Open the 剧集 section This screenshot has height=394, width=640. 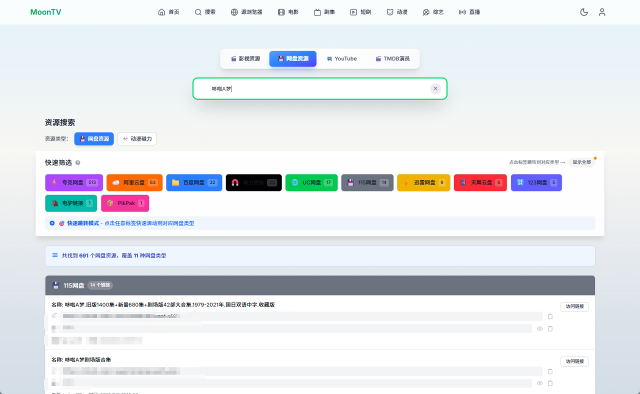click(x=324, y=12)
